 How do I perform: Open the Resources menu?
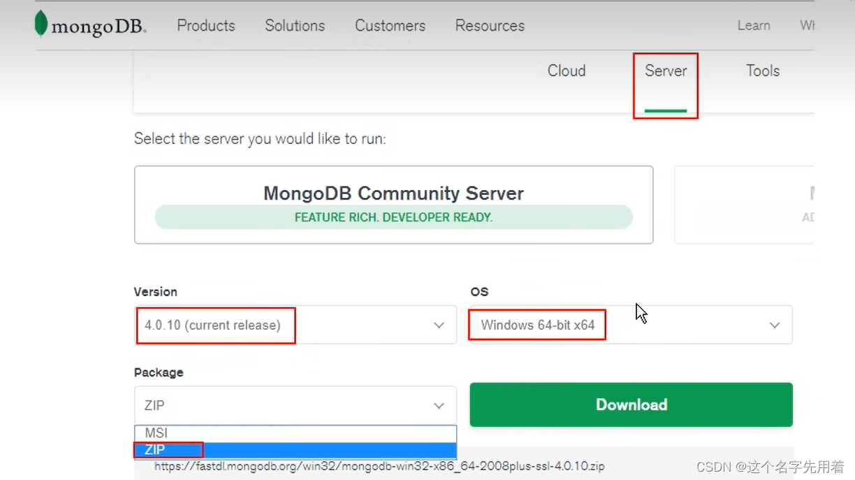490,26
